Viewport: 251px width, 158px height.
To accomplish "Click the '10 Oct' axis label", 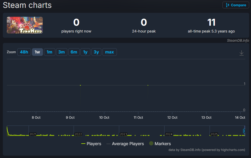I will click(x=104, y=117).
